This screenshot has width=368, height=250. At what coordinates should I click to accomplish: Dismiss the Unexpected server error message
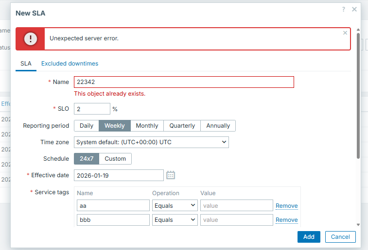point(345,33)
